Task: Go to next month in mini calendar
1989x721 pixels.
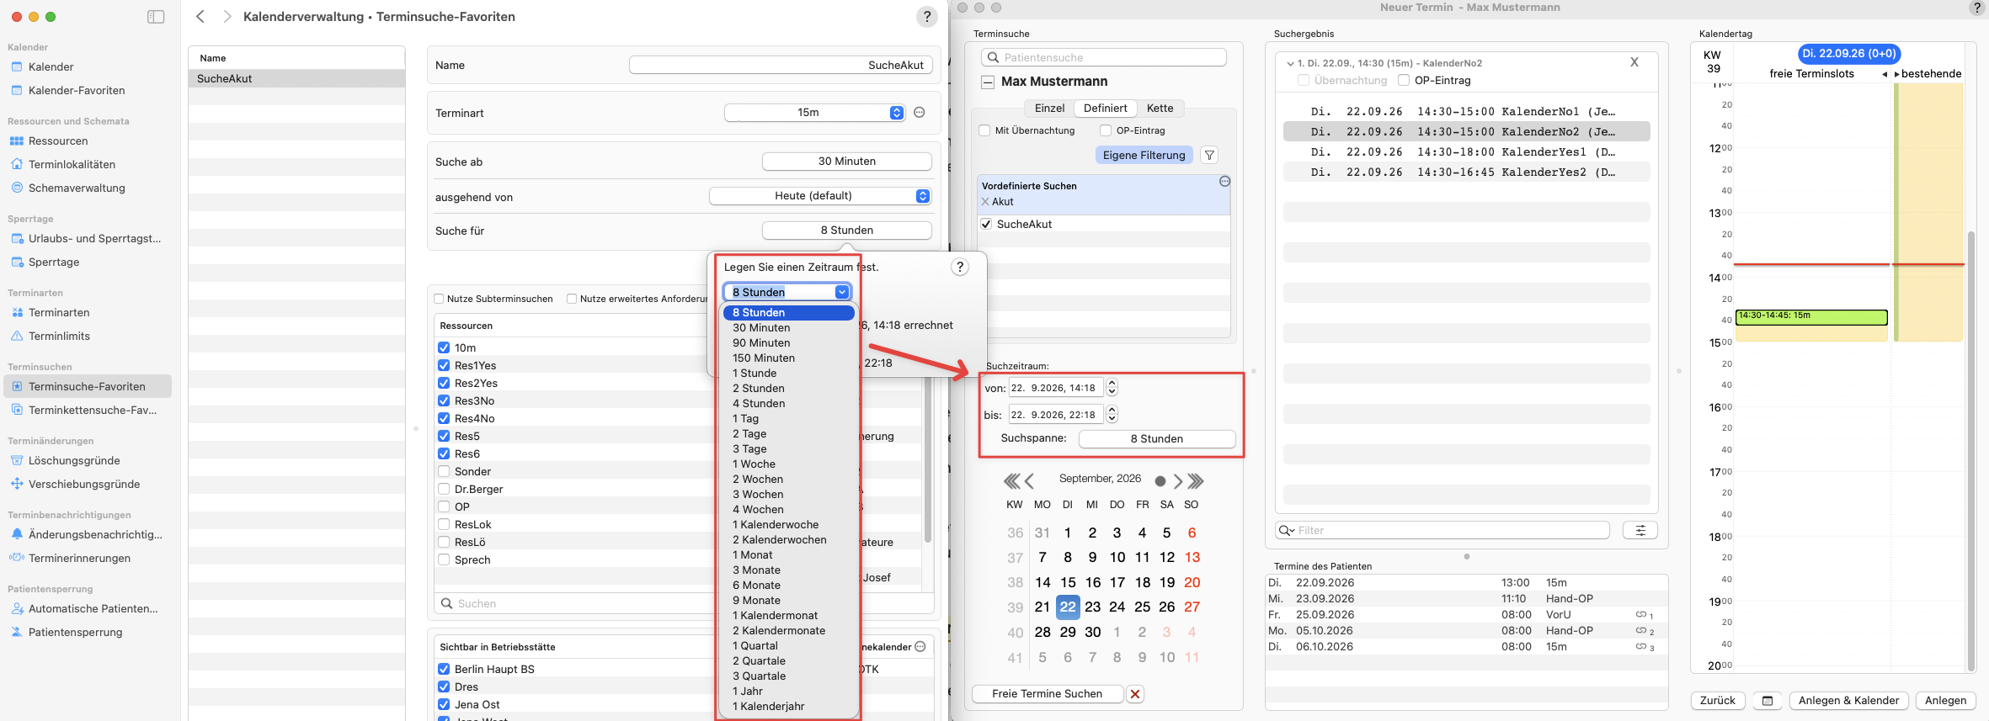Action: click(x=1177, y=481)
